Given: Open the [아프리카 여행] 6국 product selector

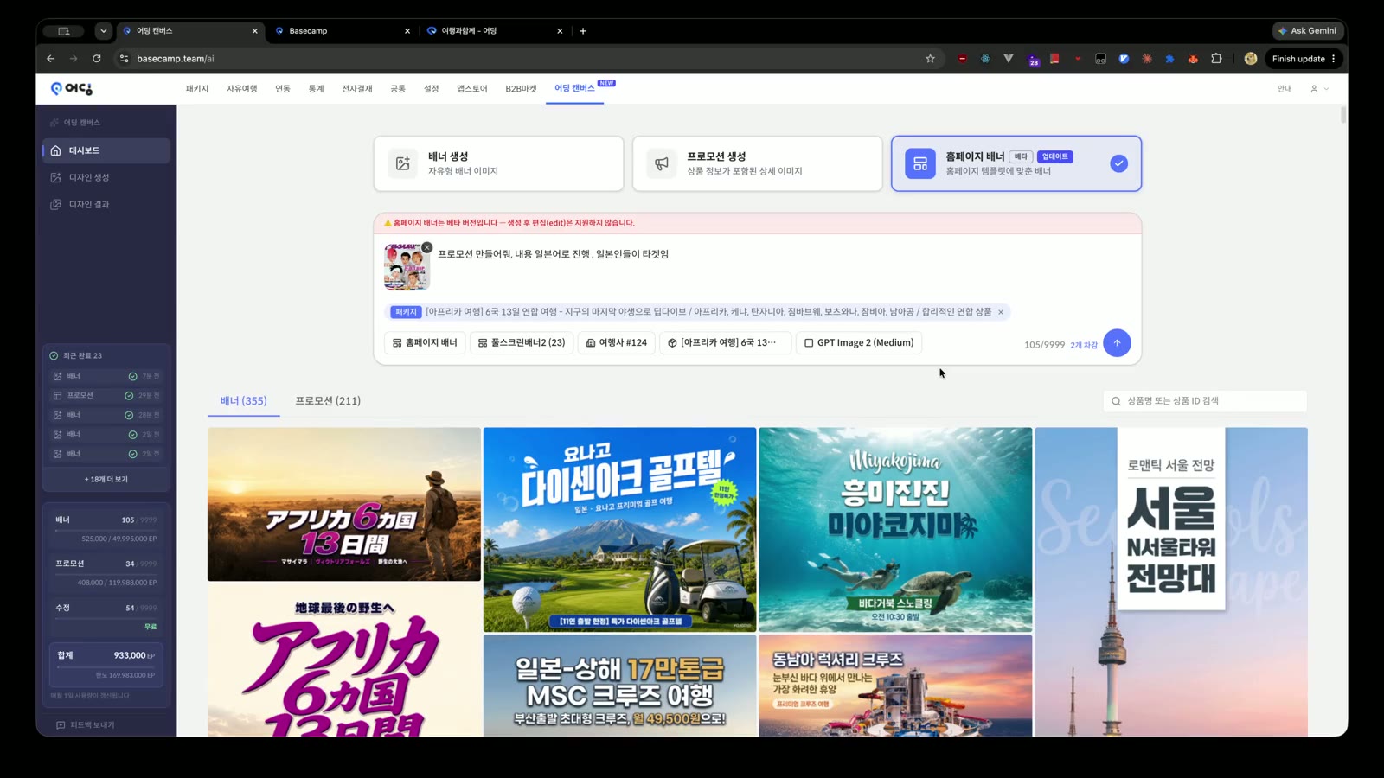Looking at the screenshot, I should click(725, 343).
